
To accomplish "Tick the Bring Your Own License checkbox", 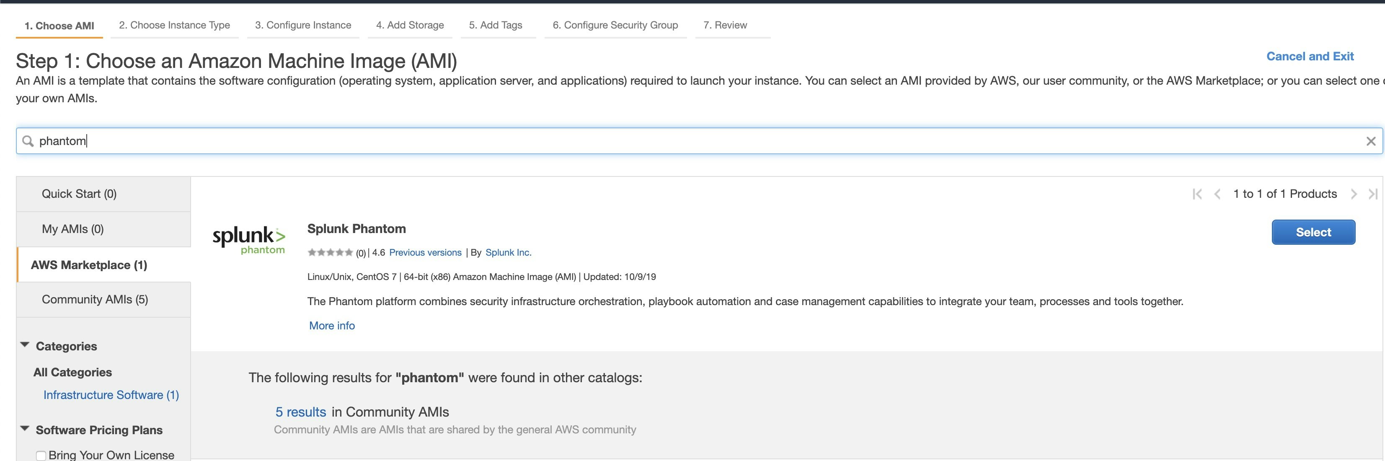I will [41, 456].
